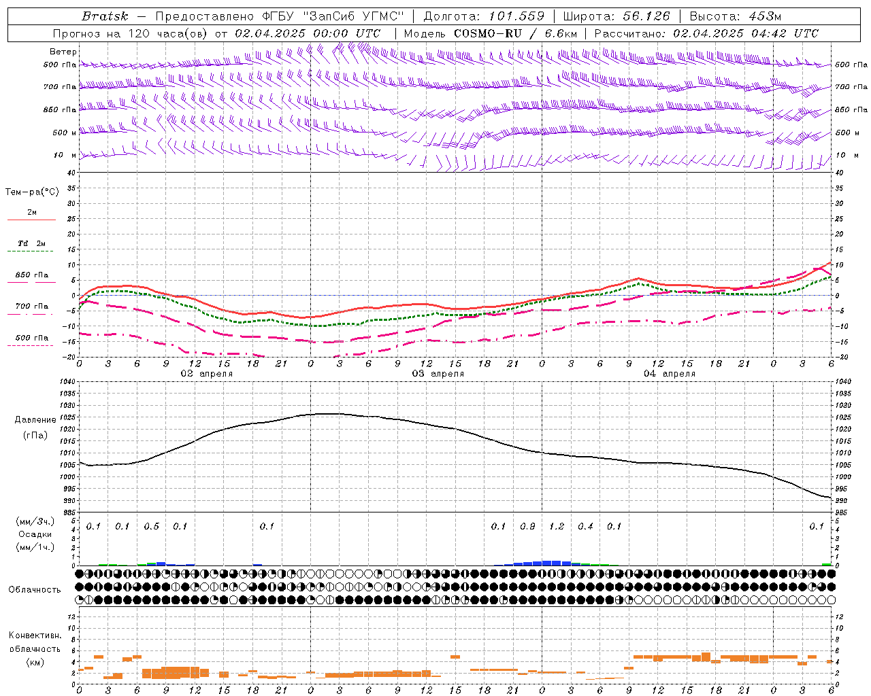Image resolution: width=871 pixels, height=696 pixels.
Task: Click the (мм/1ч.) precipitation unit label
Action: point(35,547)
